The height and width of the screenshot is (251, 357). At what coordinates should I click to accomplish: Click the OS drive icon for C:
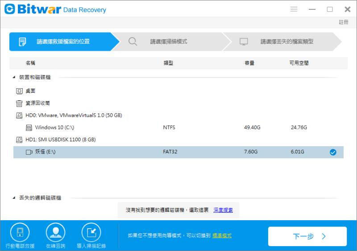[x=29, y=128]
